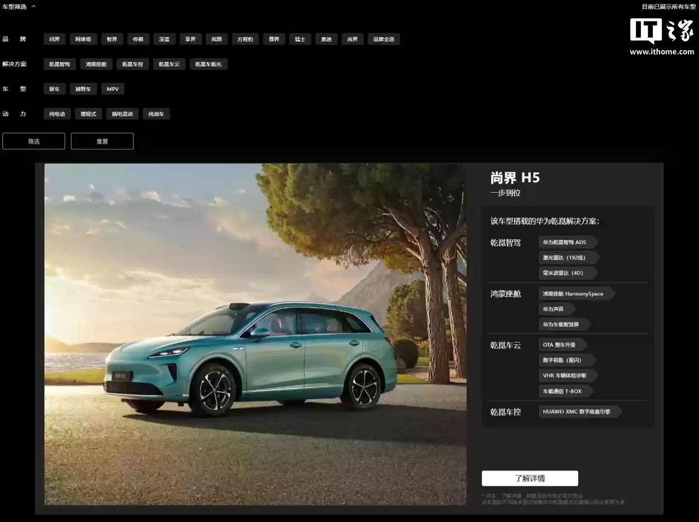The height and width of the screenshot is (522, 699).
Task: Enable the 鸿蒙座舱 solution filter
Action: [x=96, y=64]
